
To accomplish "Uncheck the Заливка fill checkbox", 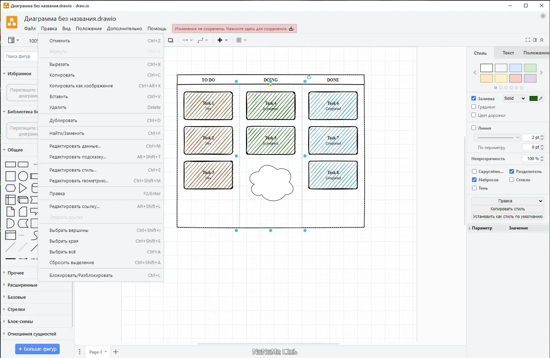I will 473,98.
